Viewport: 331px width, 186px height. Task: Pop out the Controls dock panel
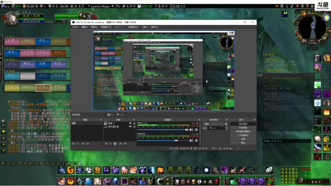click(x=254, y=120)
